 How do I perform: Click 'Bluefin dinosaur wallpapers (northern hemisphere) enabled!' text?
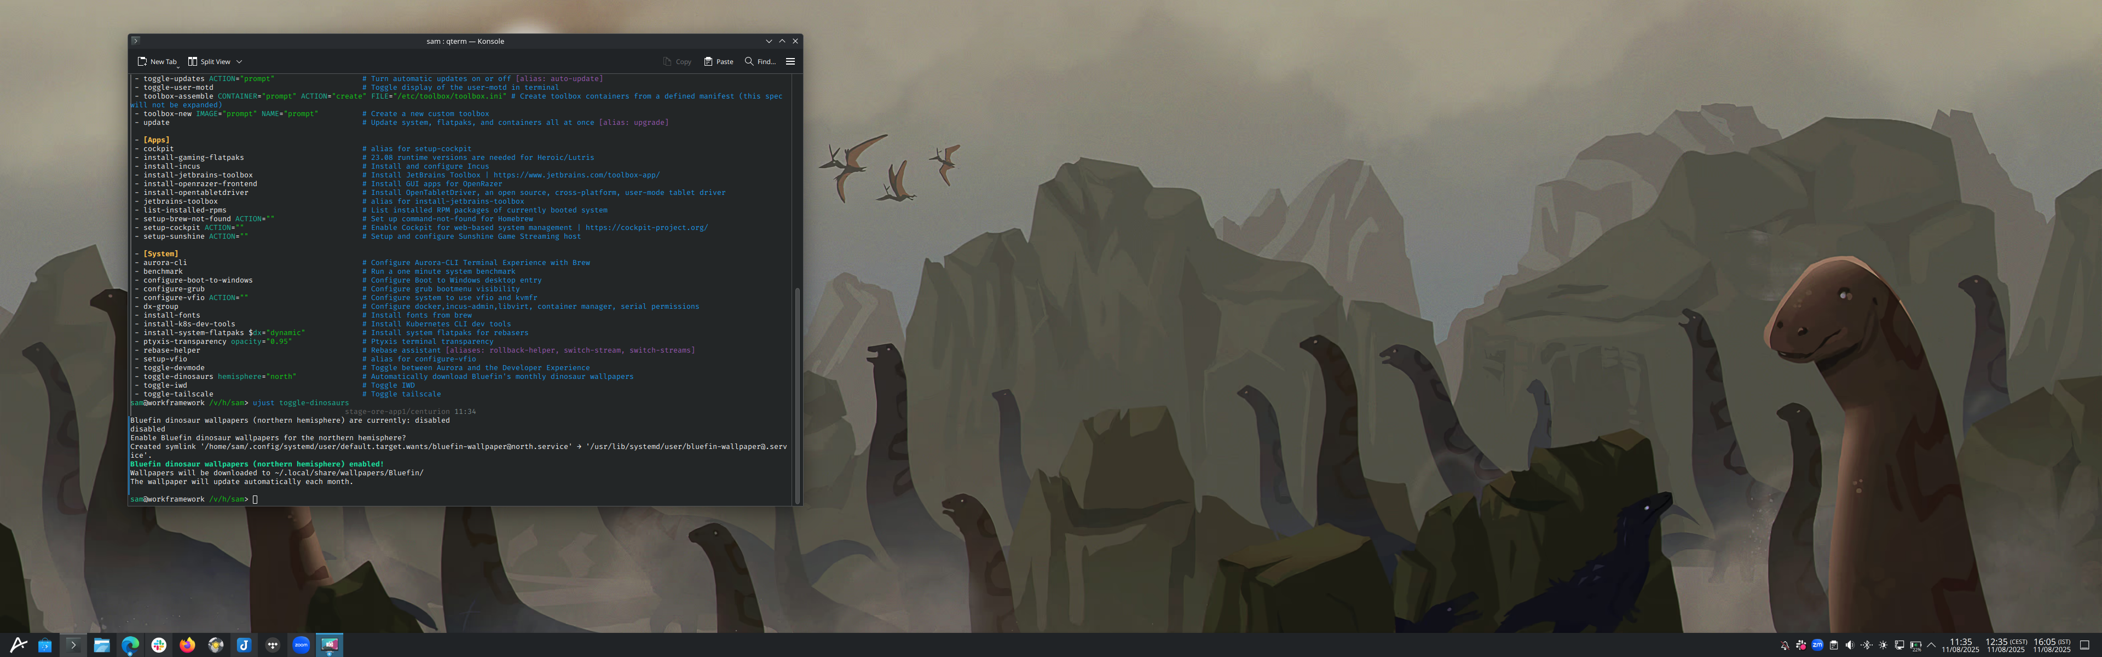pyautogui.click(x=257, y=464)
